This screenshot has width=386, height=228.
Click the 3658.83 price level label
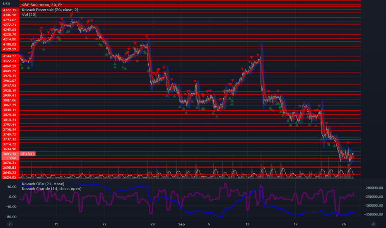[10, 167]
